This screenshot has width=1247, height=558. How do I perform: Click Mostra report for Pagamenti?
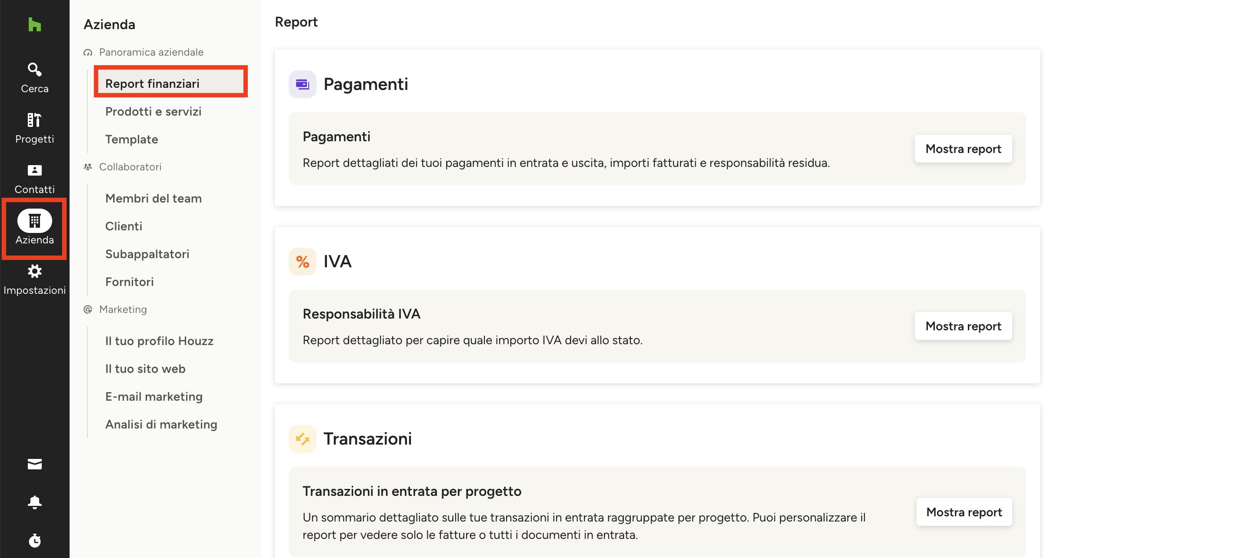[x=963, y=149]
